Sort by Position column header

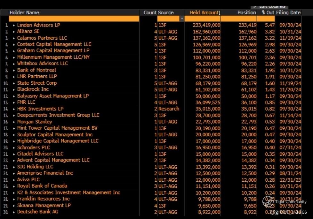click(246, 12)
